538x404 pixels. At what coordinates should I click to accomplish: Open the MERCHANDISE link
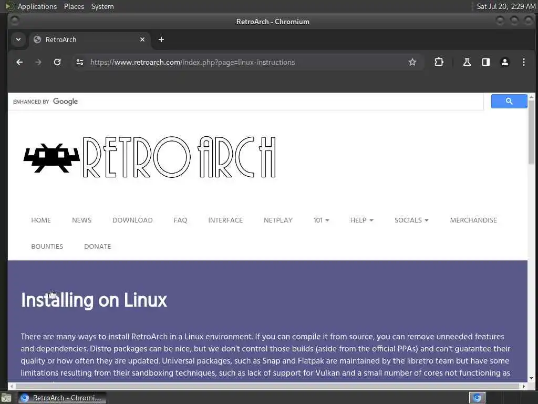[x=473, y=220]
